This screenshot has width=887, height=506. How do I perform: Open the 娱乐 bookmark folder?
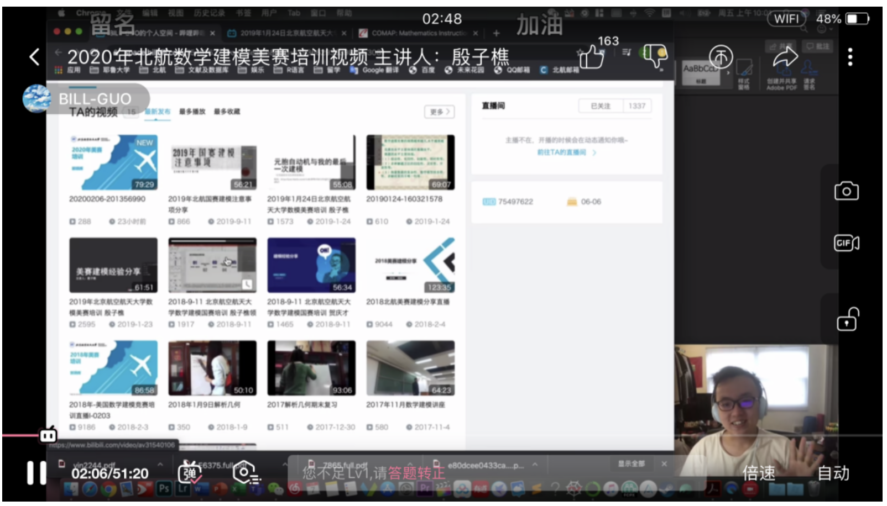tap(251, 70)
